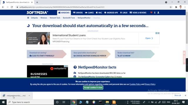Viewport: 188px width, 105px height.
Task: Go forward to the next page
Action: (7, 7)
